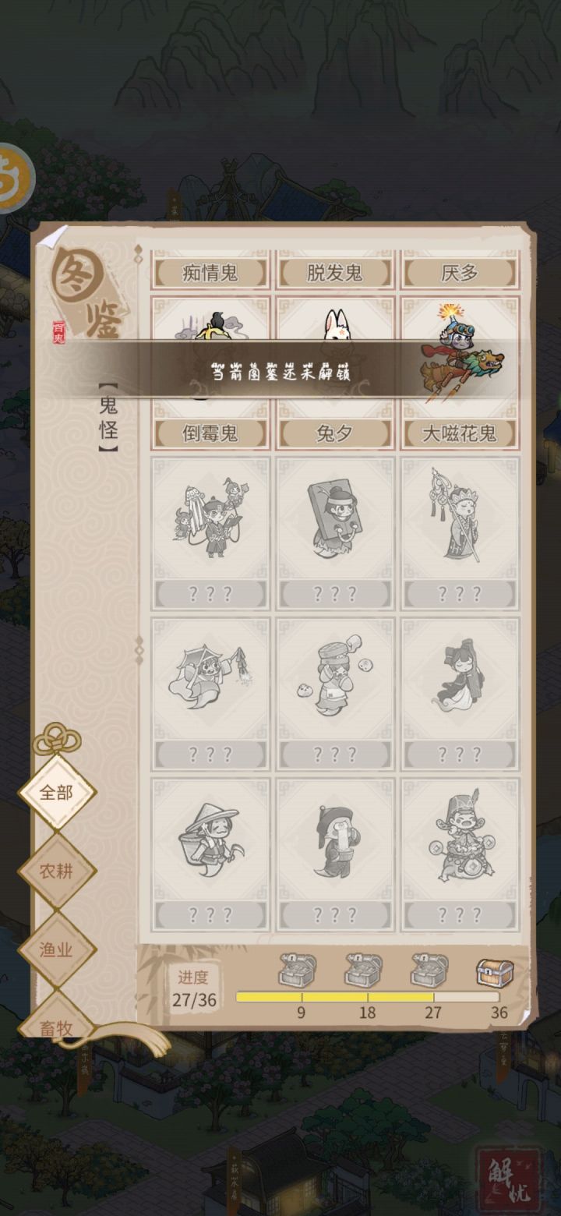Open the 脱发鬼 entry
The image size is (561, 1216).
click(x=335, y=270)
